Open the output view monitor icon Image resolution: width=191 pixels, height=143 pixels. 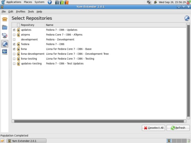(x=5, y=52)
